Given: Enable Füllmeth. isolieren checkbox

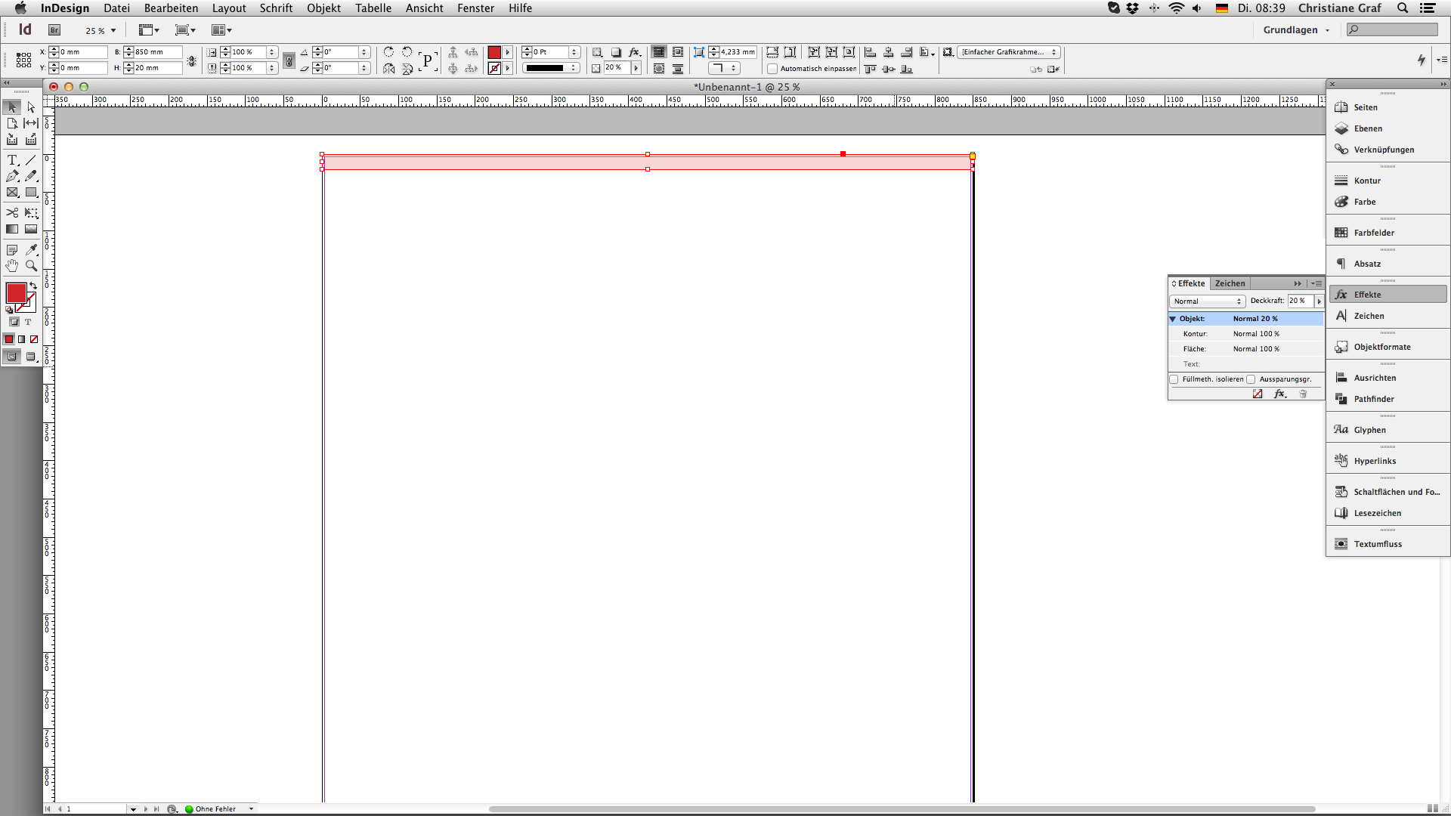Looking at the screenshot, I should [x=1174, y=379].
